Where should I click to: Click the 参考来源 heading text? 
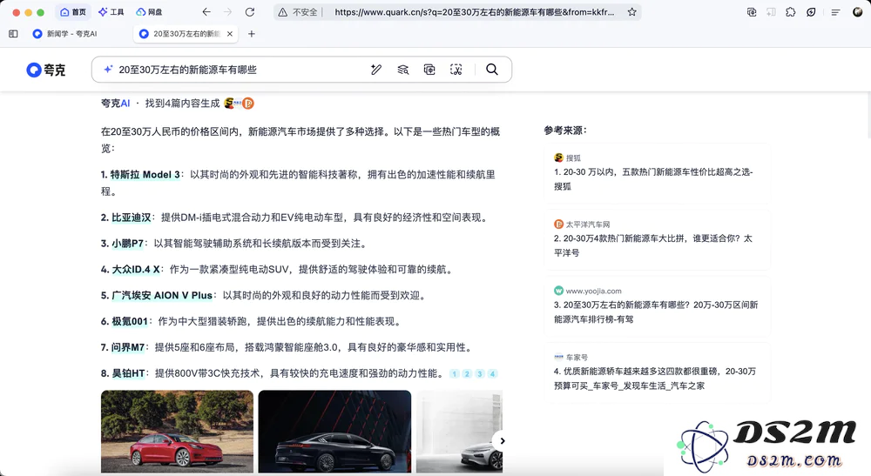565,131
